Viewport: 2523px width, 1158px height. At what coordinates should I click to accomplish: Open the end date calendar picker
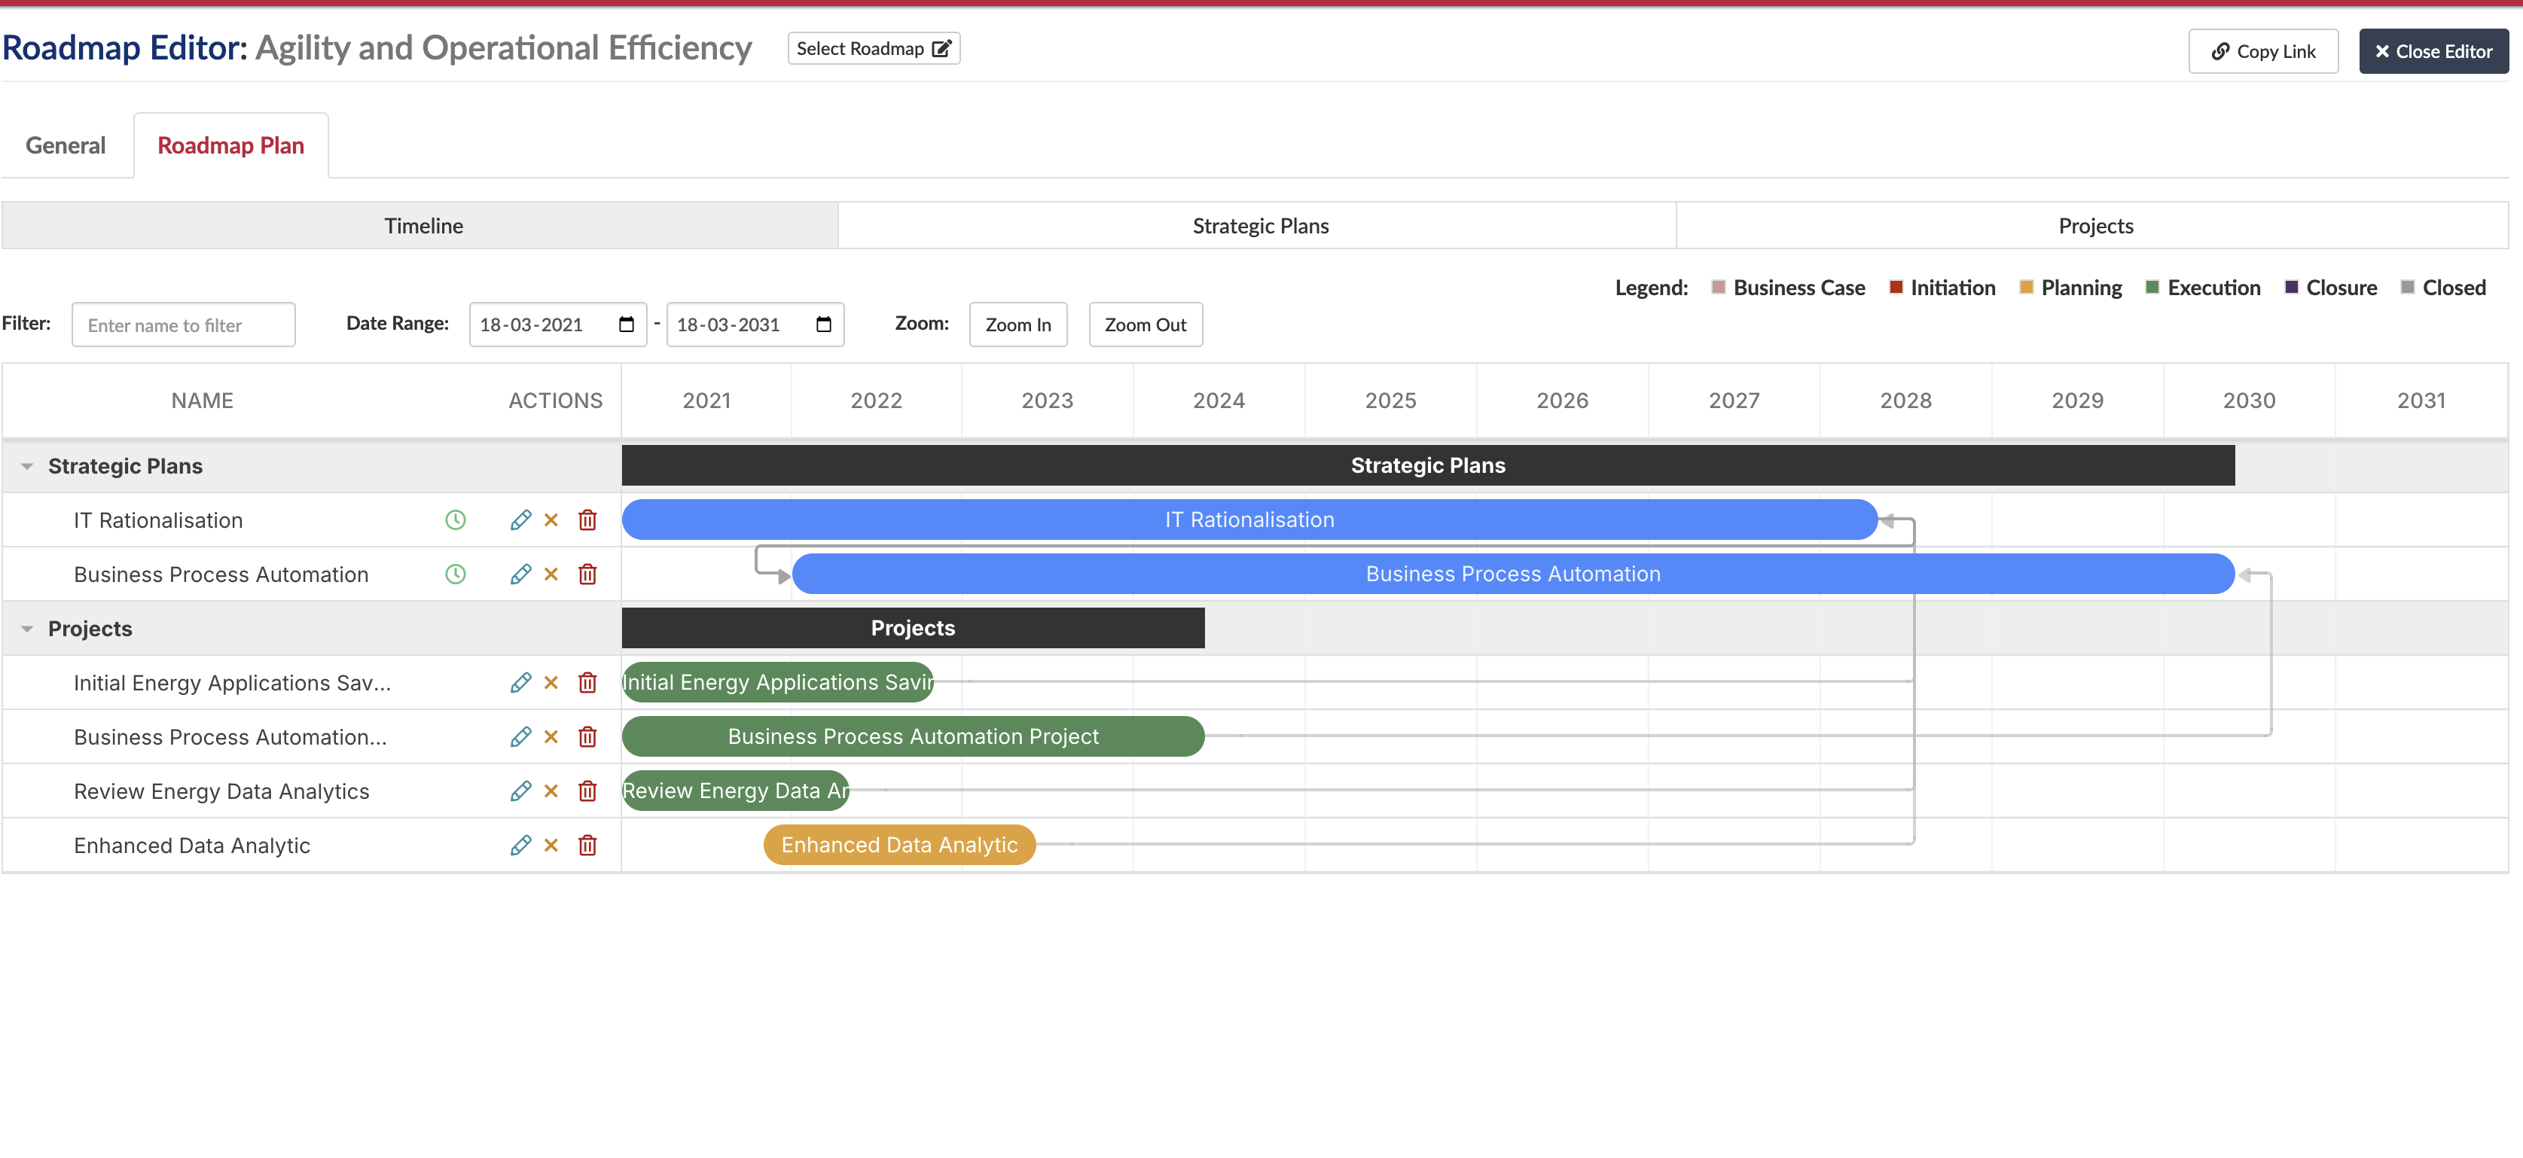822,324
